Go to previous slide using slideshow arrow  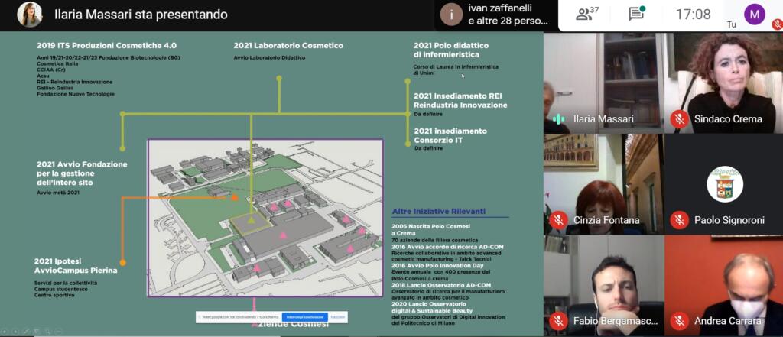(x=6, y=331)
